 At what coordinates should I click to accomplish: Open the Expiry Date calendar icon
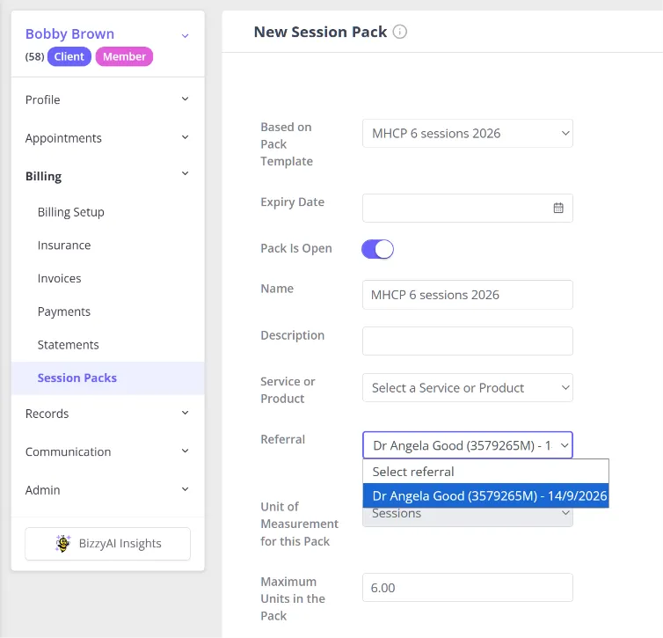[558, 208]
